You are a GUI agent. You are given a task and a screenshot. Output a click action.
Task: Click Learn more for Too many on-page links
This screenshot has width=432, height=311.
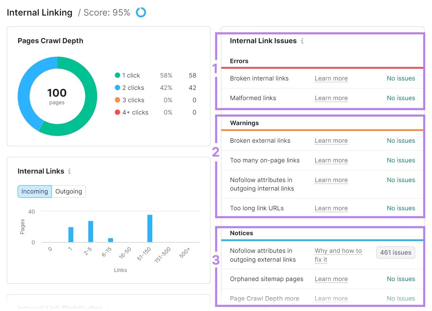pos(331,160)
